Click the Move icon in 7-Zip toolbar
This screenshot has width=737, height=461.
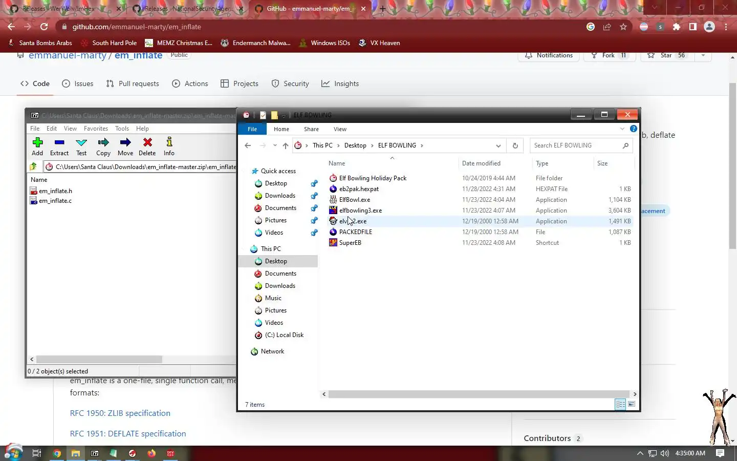click(125, 146)
